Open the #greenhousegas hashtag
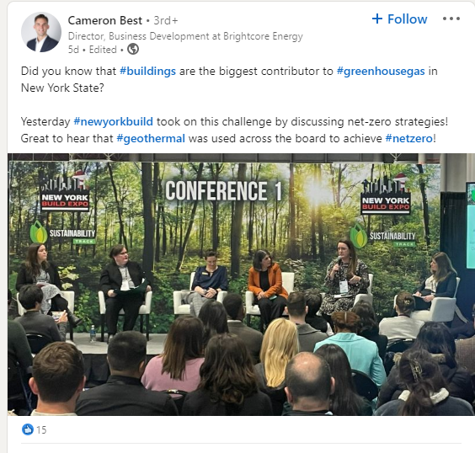 click(381, 72)
